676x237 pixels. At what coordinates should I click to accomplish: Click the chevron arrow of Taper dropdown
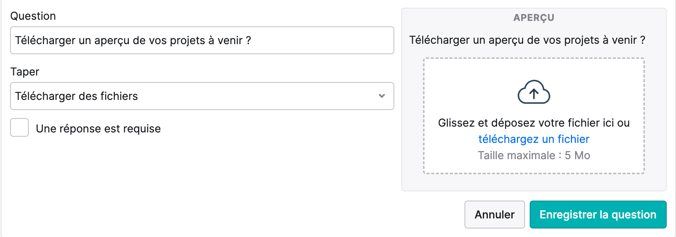[382, 96]
